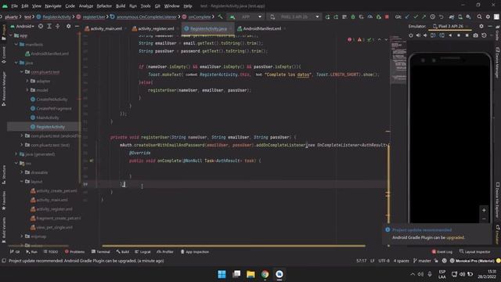Click master git branch in status bar
This screenshot has height=282, width=501.
(x=422, y=261)
